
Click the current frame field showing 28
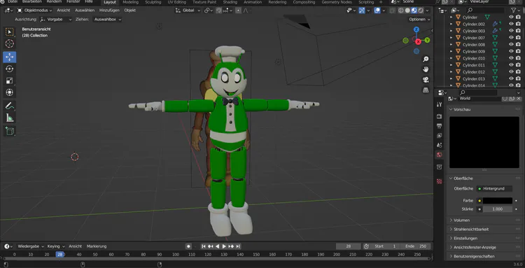348,246
